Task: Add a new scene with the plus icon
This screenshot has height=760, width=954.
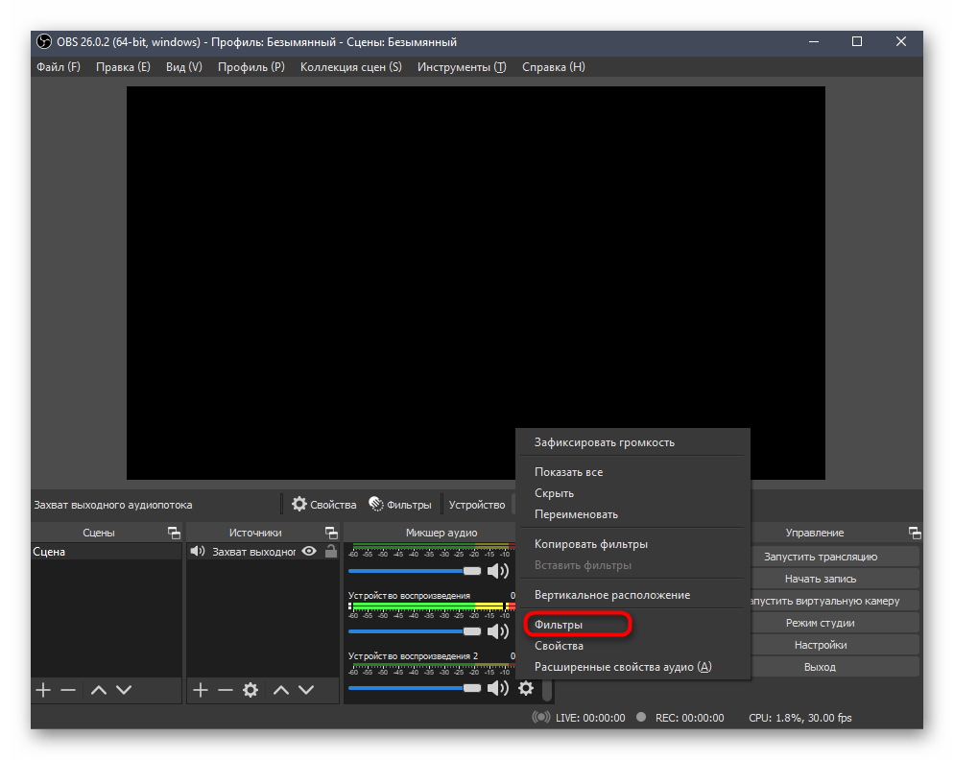Action: pyautogui.click(x=42, y=690)
